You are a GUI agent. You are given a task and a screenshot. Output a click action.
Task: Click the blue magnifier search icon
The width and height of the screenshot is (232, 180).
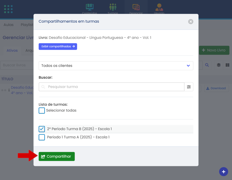(x=207, y=65)
